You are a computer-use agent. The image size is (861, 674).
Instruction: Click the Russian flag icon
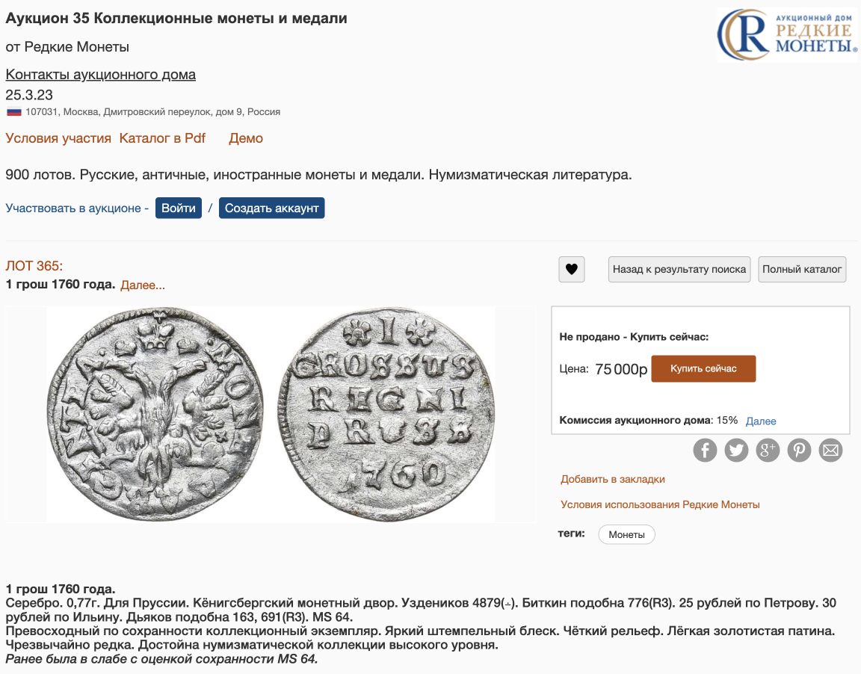[x=13, y=112]
